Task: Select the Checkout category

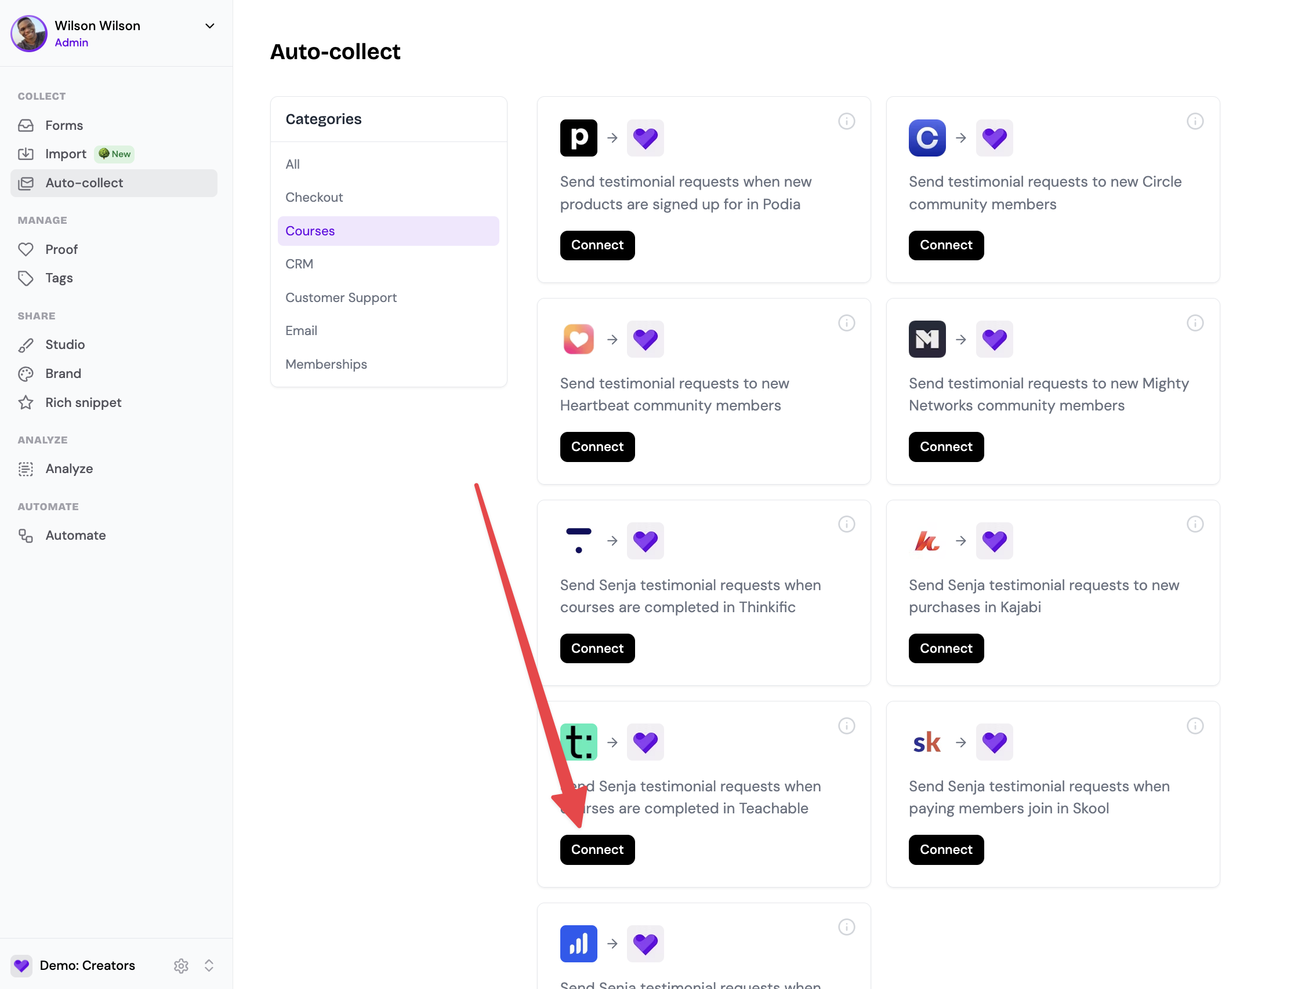Action: pyautogui.click(x=388, y=197)
